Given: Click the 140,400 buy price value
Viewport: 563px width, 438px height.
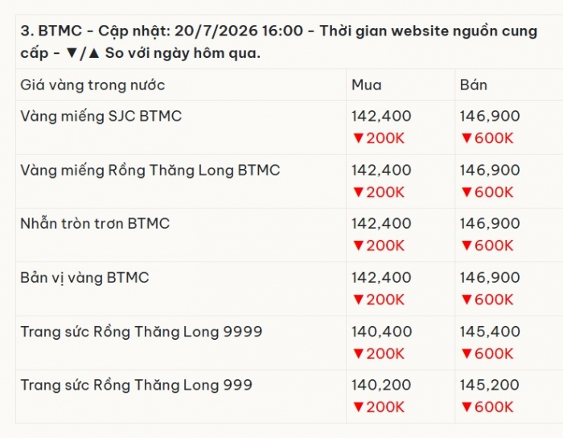Looking at the screenshot, I should coord(381,332).
